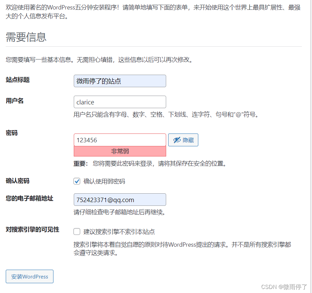Click the 确认密码 label
This screenshot has height=293, width=312.
tap(18, 181)
